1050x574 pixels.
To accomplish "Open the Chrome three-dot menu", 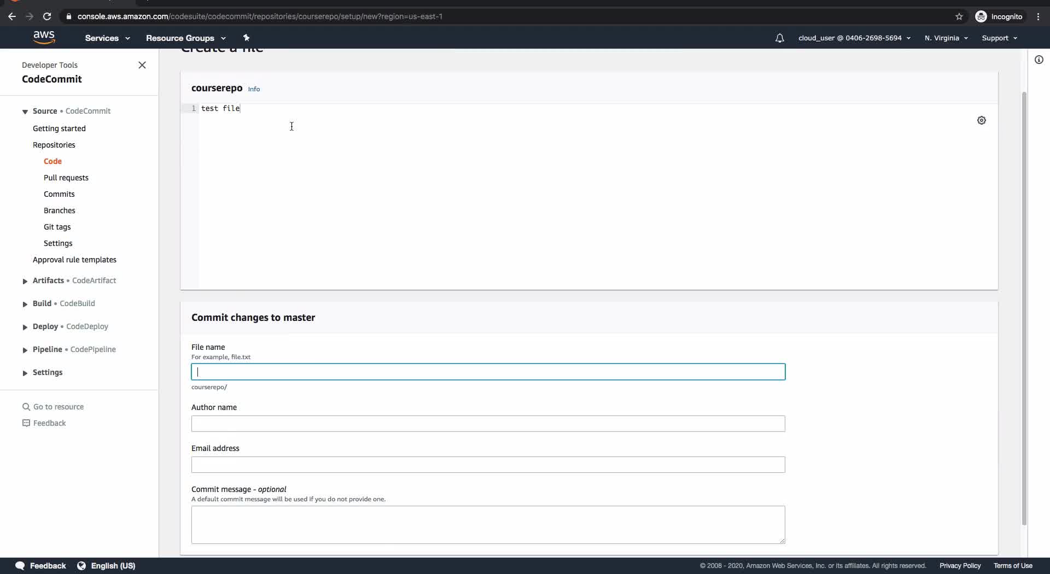I will pyautogui.click(x=1038, y=16).
